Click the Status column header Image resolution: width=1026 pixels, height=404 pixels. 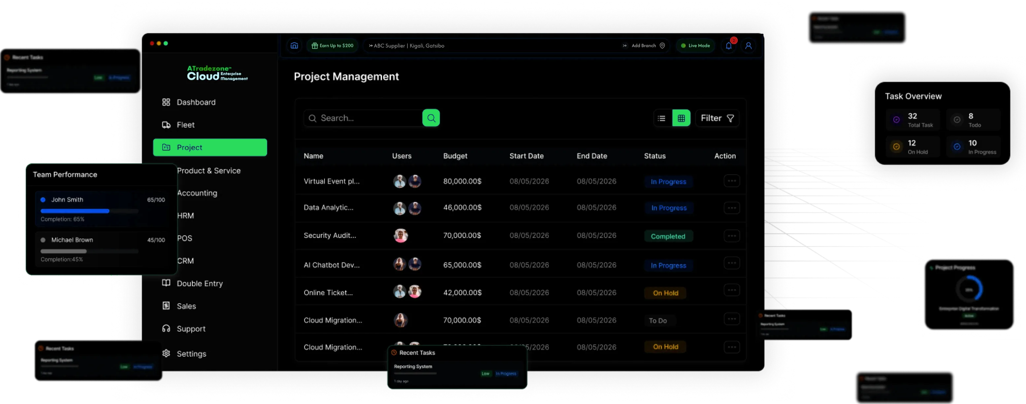[x=655, y=156]
